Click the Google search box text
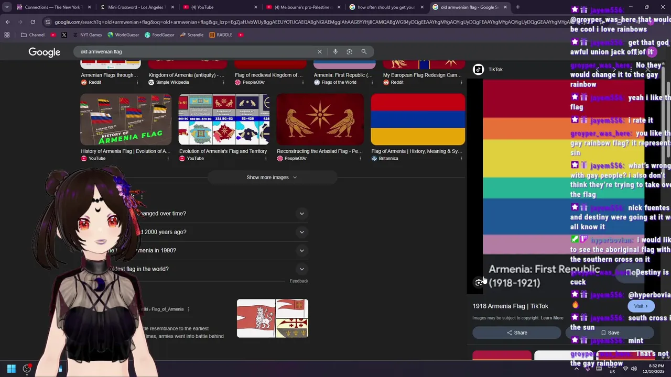The image size is (671, 377). 101,52
